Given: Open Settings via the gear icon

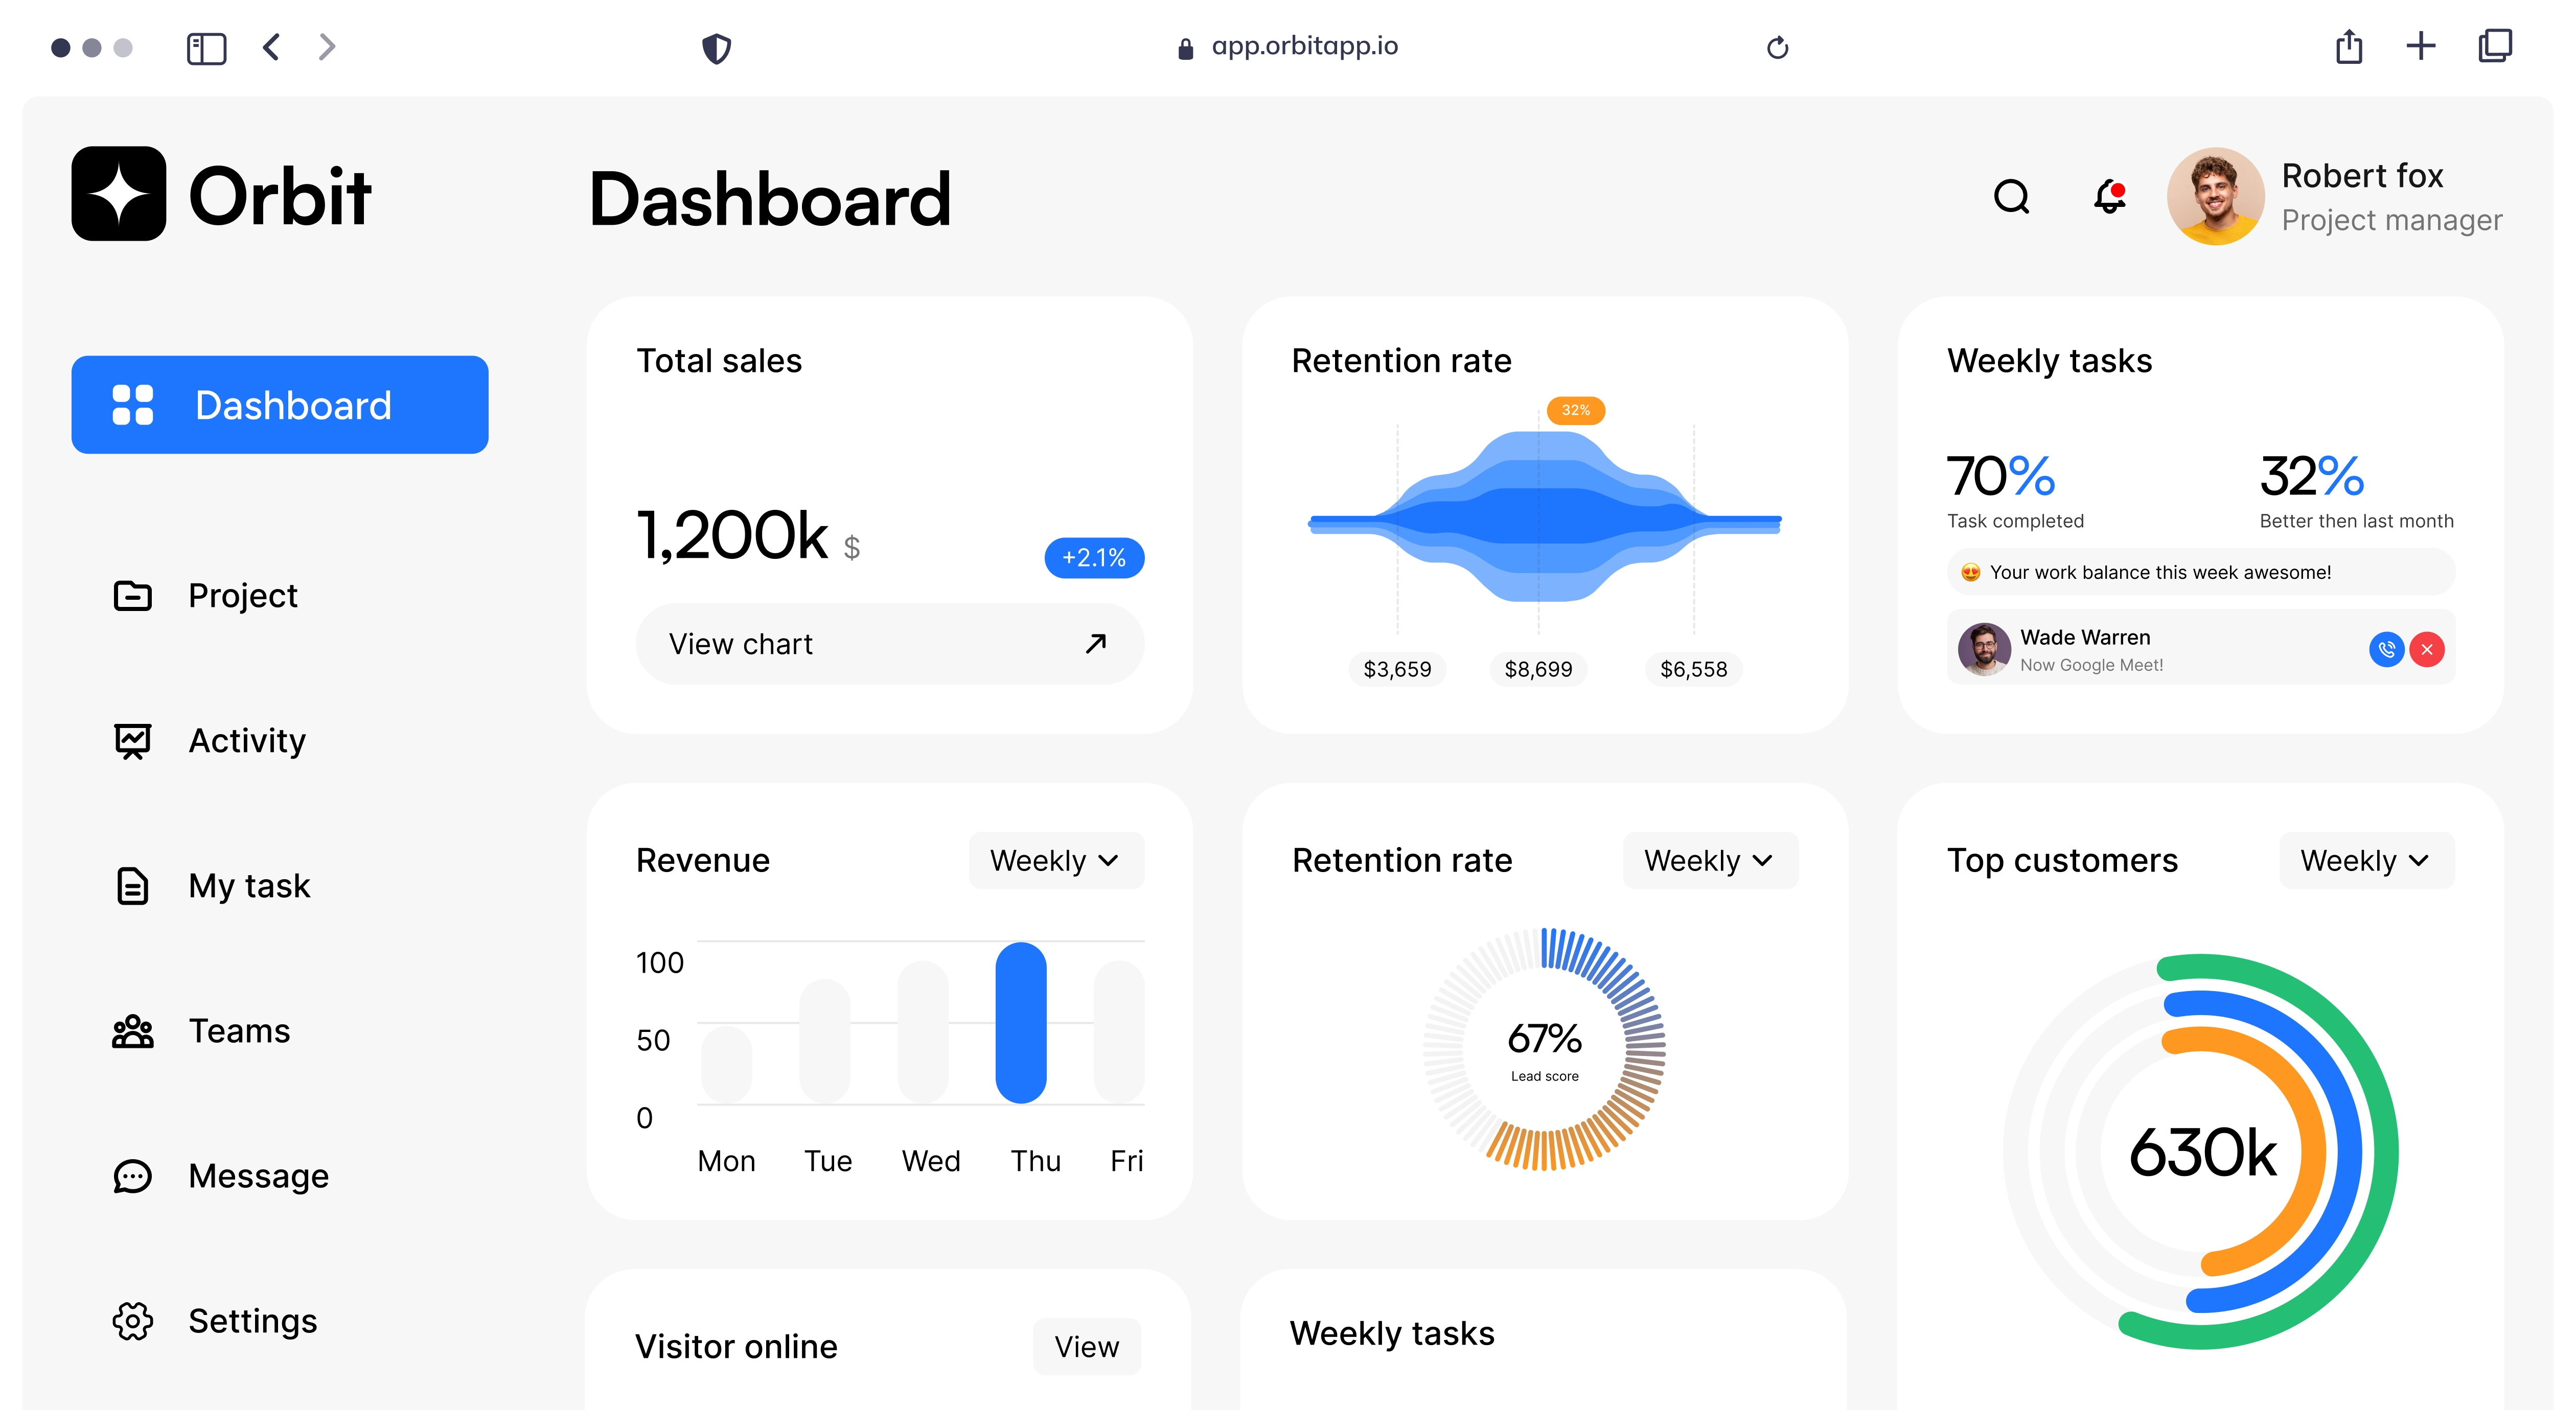Looking at the screenshot, I should (132, 1320).
